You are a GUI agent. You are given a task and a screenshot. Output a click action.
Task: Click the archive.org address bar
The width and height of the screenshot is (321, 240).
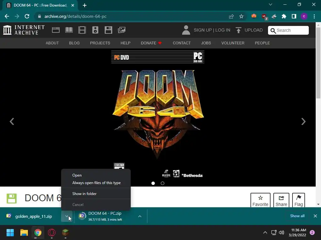click(x=131, y=16)
